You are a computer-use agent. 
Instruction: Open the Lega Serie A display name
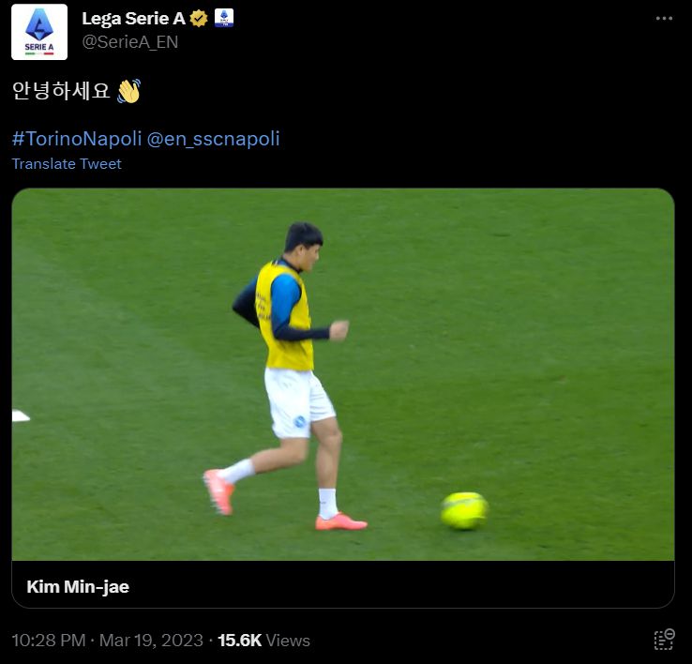134,19
